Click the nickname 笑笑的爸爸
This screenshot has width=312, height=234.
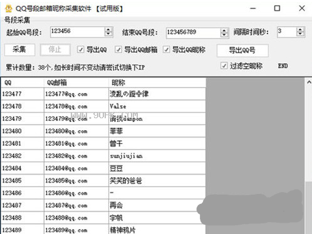click(x=157, y=181)
